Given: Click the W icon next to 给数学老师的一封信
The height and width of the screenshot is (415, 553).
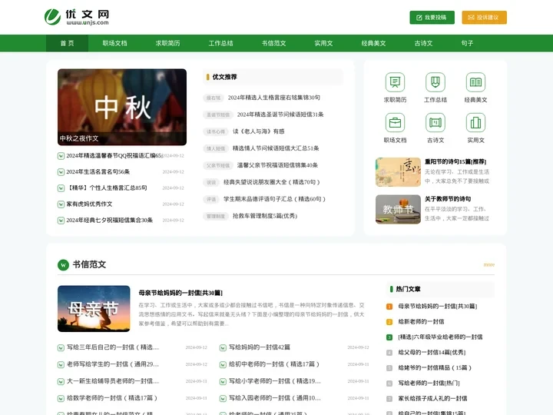Looking at the screenshot, I should (x=61, y=398).
